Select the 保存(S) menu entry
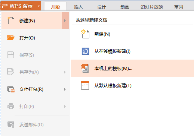The width and height of the screenshot is (194, 136). click(36, 55)
